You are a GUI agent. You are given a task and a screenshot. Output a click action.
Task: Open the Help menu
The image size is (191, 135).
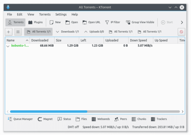75,15
